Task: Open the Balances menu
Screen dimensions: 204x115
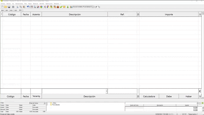Action: (35, 4)
